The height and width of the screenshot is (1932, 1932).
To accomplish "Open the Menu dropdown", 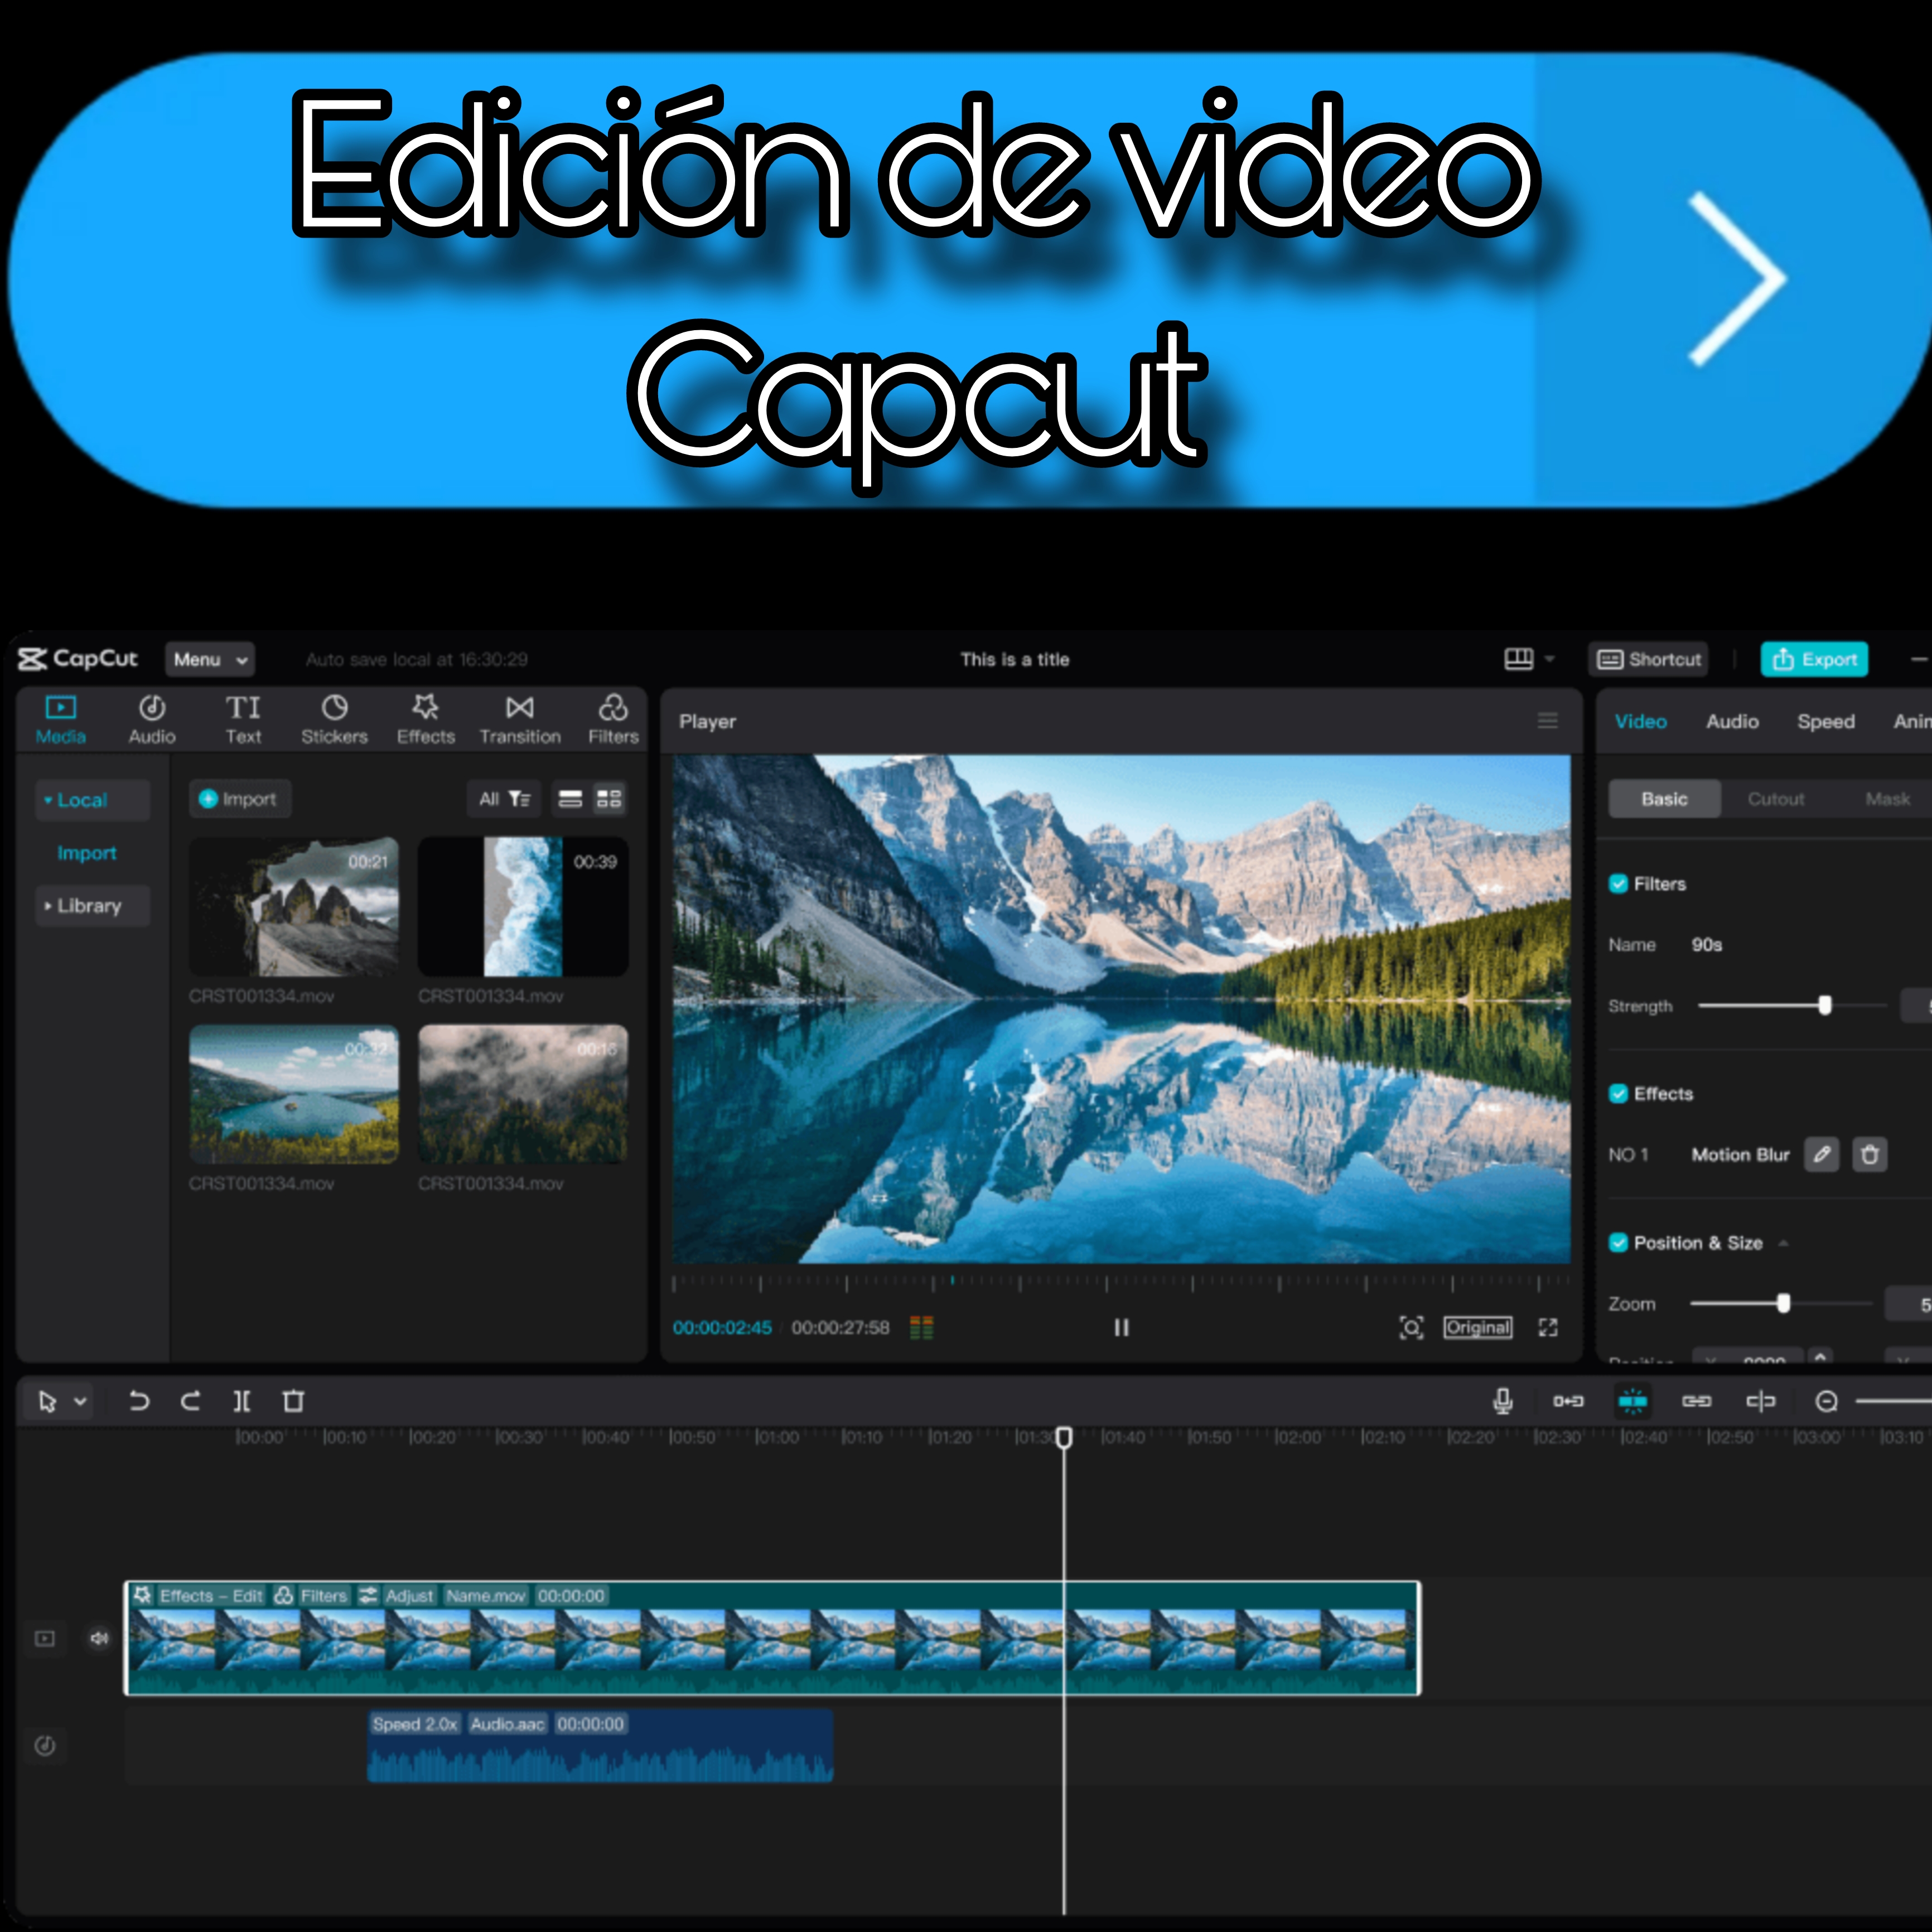I will tap(209, 659).
